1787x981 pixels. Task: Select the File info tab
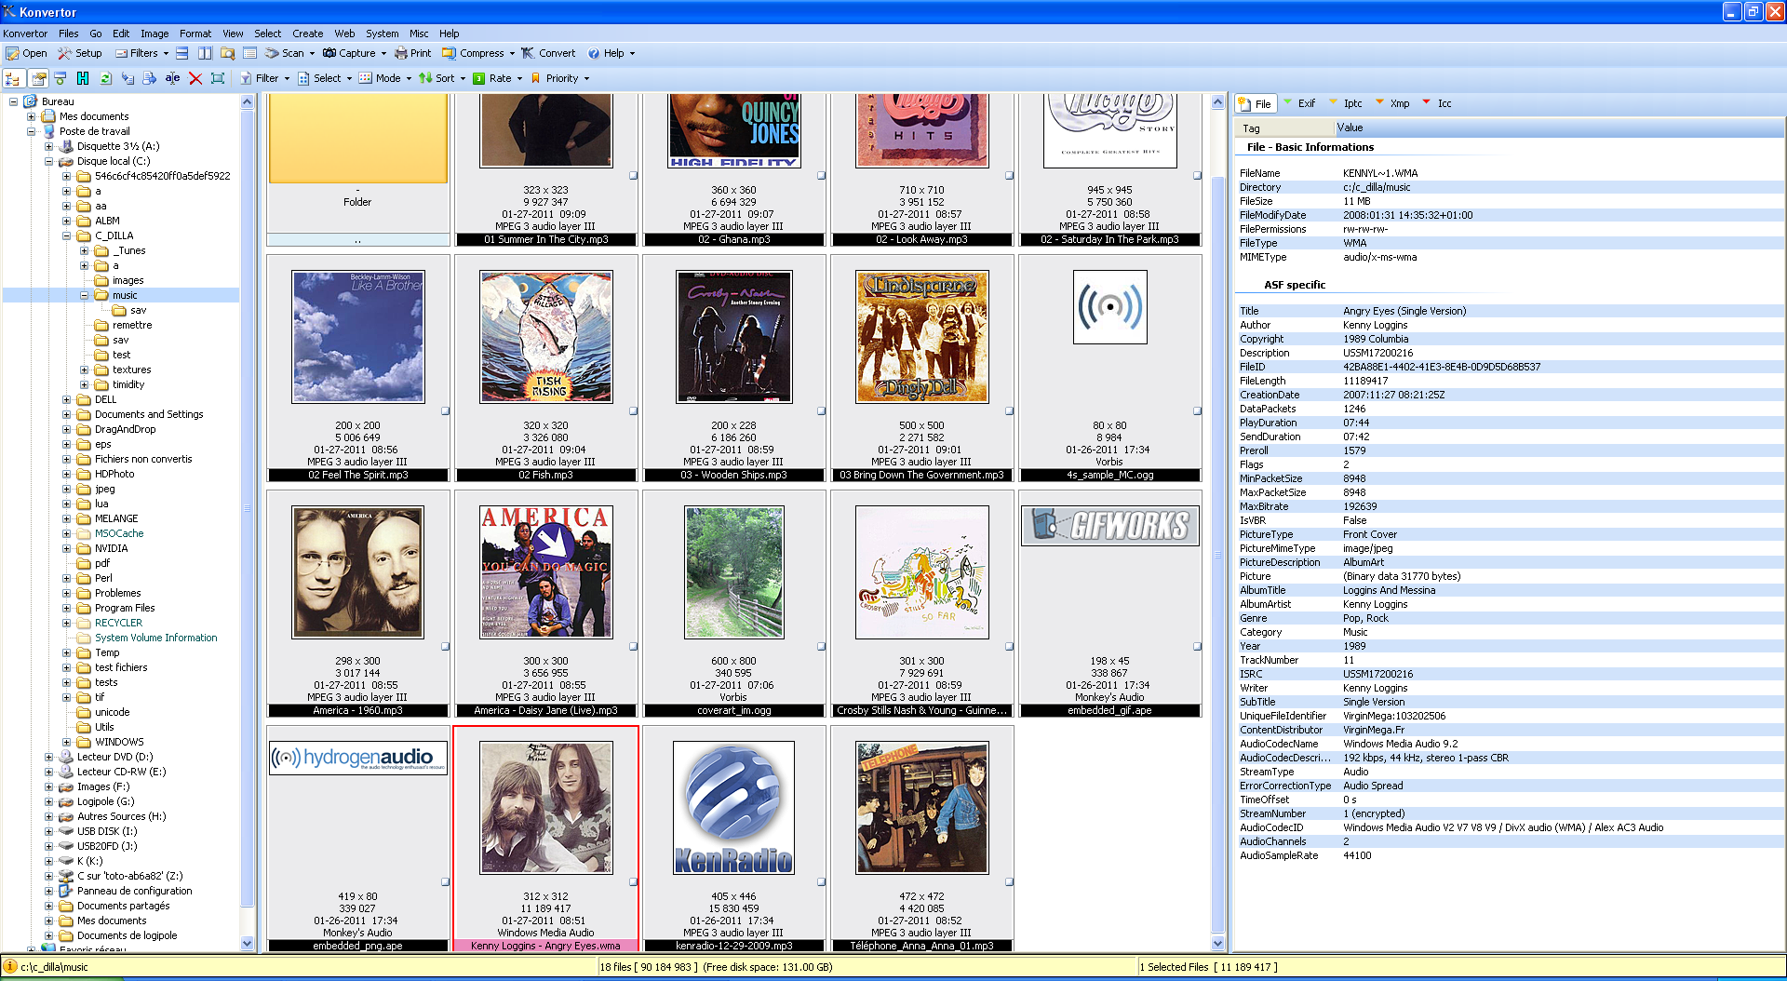(1256, 103)
